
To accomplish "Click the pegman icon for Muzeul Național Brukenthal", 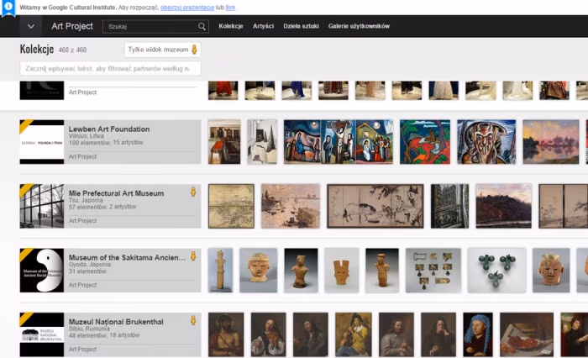I will tap(193, 320).
